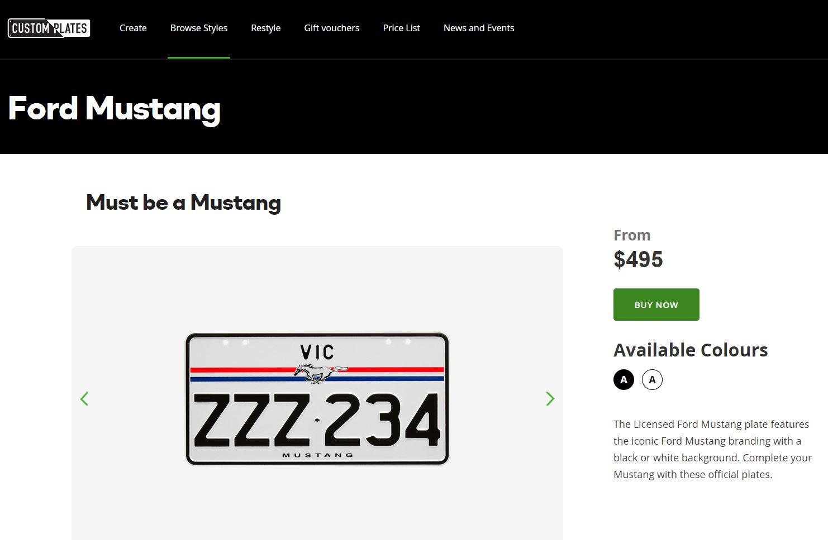Click the Must be a Mustang heading

pos(183,202)
